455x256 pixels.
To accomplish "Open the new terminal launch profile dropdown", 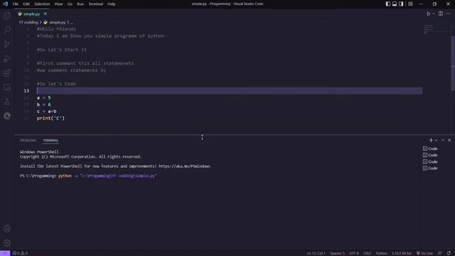I will point(436,141).
